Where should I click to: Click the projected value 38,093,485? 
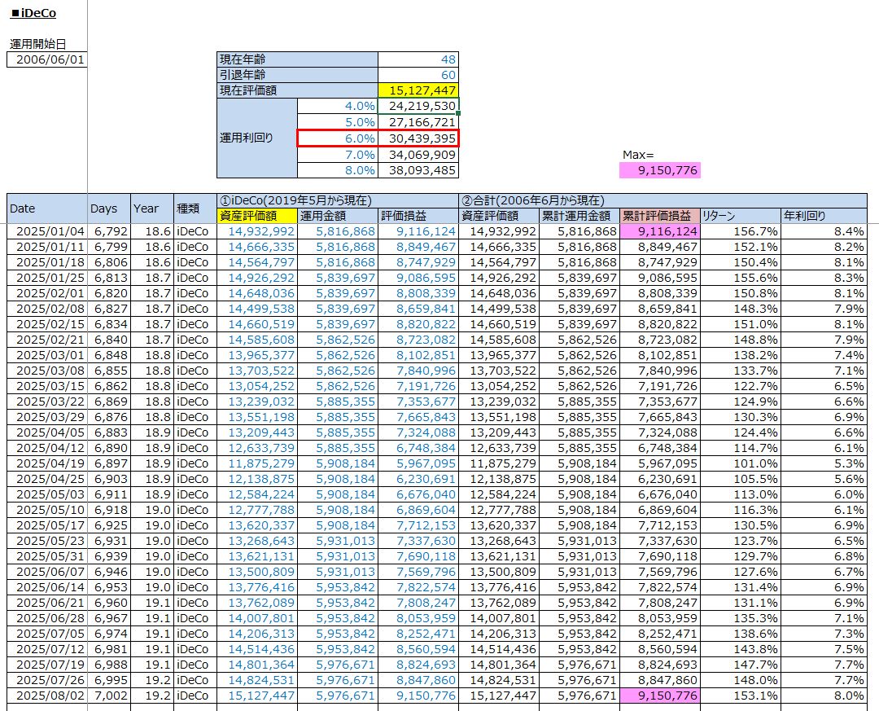tap(418, 170)
